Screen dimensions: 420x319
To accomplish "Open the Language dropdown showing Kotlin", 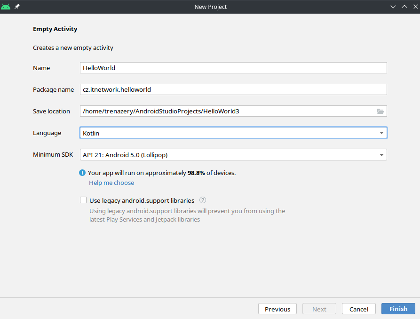I will [x=233, y=133].
